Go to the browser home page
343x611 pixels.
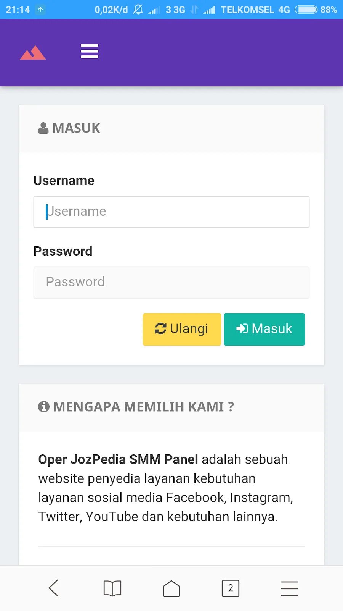171,588
